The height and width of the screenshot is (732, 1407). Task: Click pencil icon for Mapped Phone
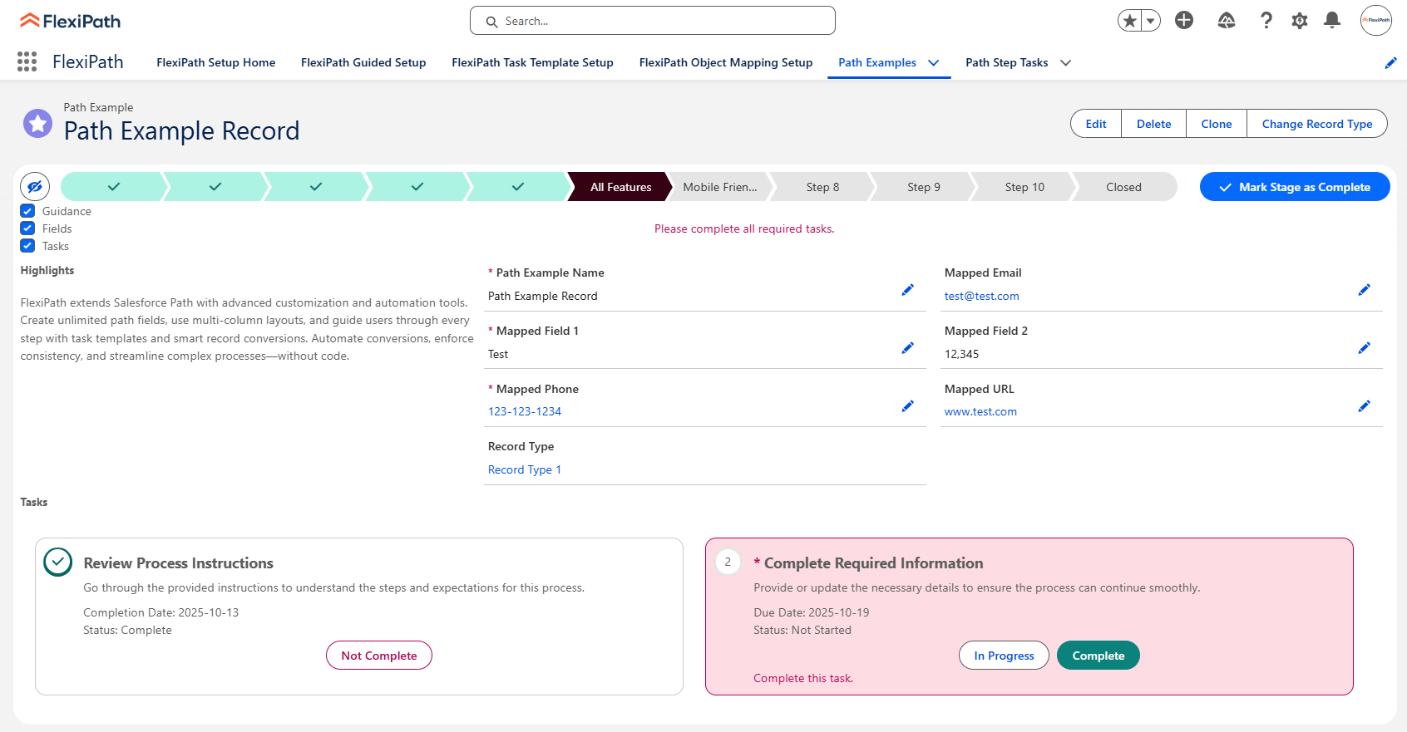point(907,406)
